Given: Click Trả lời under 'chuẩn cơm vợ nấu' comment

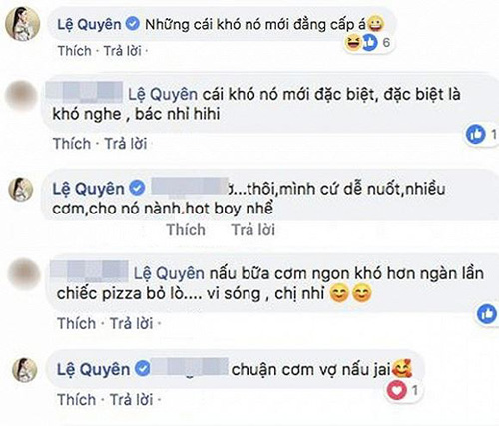Looking at the screenshot, I should 131,399.
